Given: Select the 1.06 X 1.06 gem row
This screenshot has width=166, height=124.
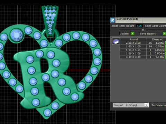Looking at the screenshot, I should pos(142,53).
